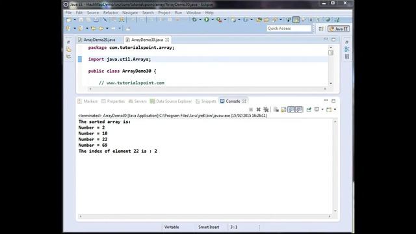416x234 pixels.
Task: Open the Refactor menu
Action: tap(110, 12)
